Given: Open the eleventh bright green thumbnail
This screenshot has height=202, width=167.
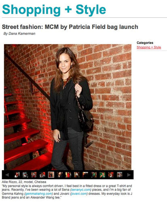Looking at the screenshot, I should click(102, 175).
